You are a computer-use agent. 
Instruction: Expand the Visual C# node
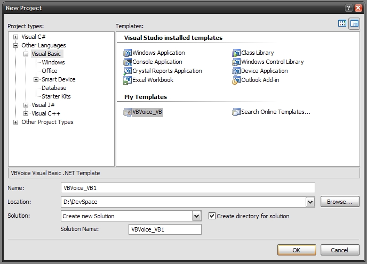pyautogui.click(x=15, y=37)
